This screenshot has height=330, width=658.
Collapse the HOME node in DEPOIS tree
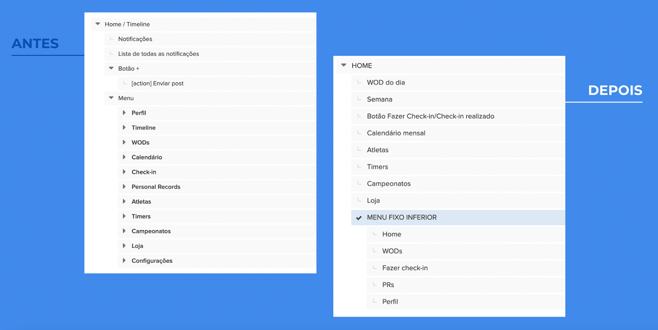coord(344,65)
